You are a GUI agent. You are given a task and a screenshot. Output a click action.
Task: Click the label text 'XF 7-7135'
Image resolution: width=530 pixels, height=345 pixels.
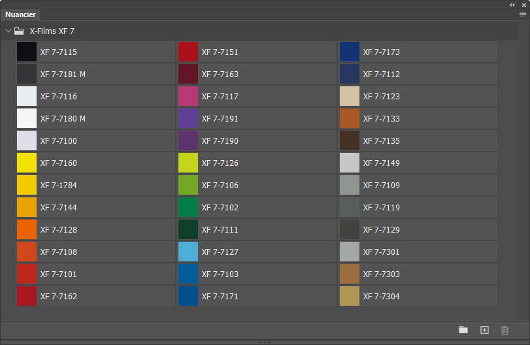(x=381, y=141)
